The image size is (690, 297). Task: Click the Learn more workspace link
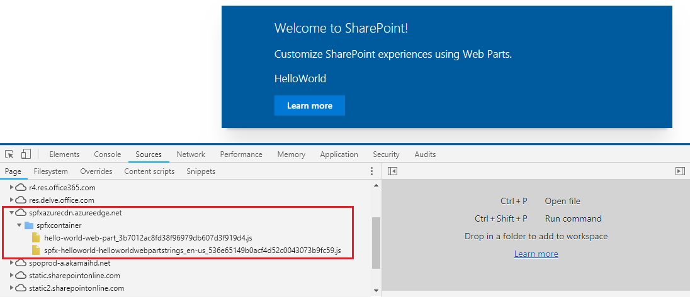coord(536,254)
